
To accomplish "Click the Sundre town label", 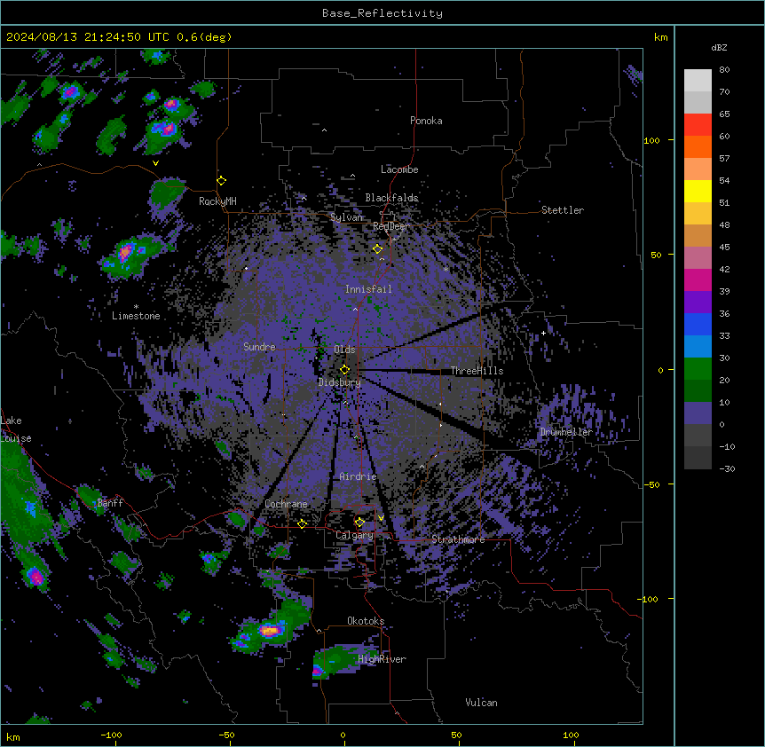I will click(259, 347).
